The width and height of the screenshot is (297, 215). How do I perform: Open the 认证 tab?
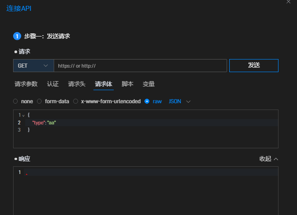click(x=53, y=84)
